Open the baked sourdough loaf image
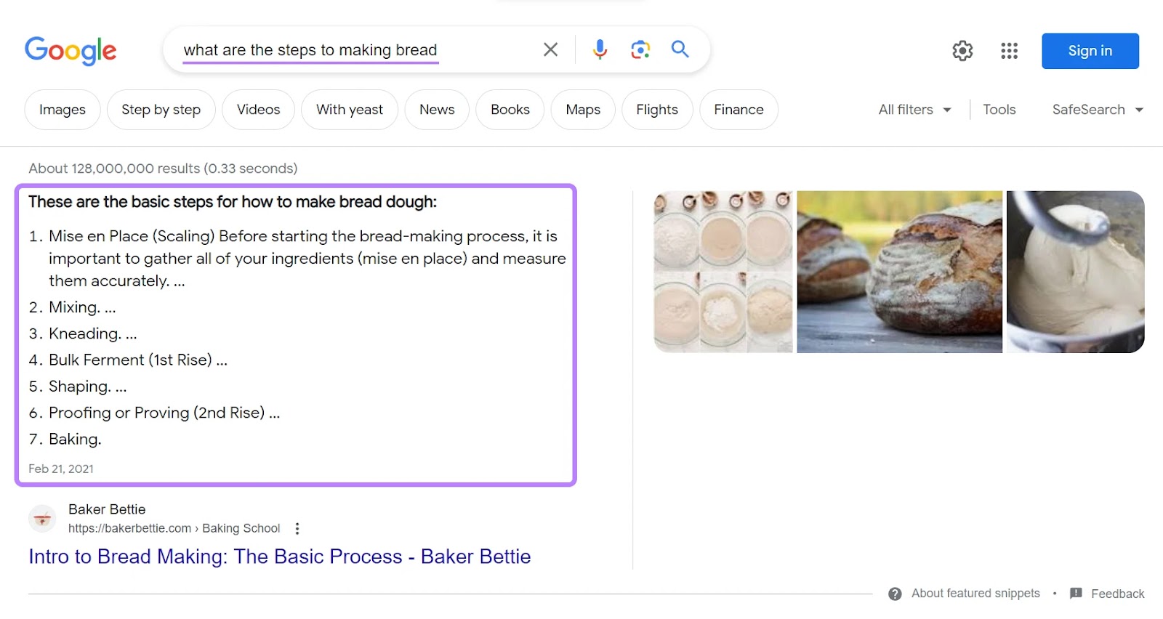 click(899, 272)
